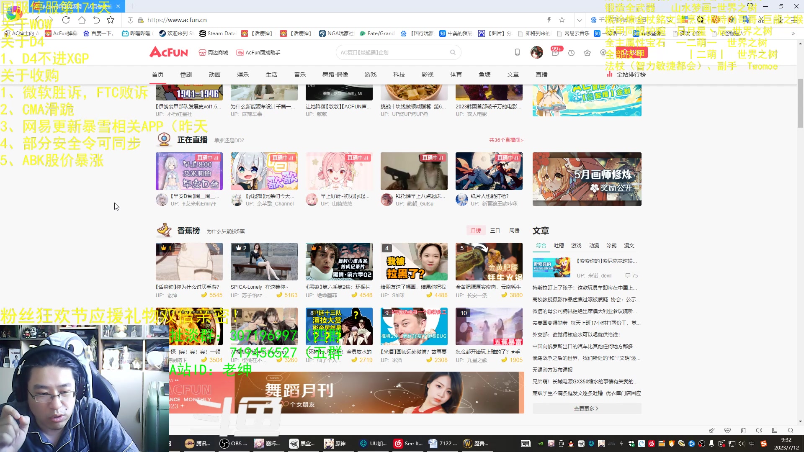This screenshot has height=452, width=804.
Task: Select 涂鸦 article category tab
Action: coord(611,246)
